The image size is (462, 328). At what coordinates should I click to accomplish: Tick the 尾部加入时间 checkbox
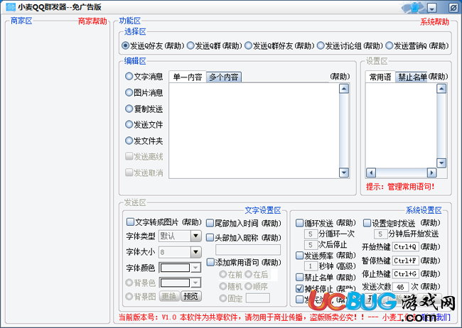[x=210, y=223]
